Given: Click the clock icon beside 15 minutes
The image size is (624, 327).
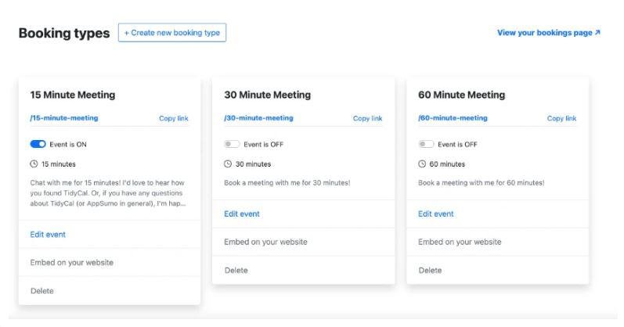Looking at the screenshot, I should pos(34,164).
